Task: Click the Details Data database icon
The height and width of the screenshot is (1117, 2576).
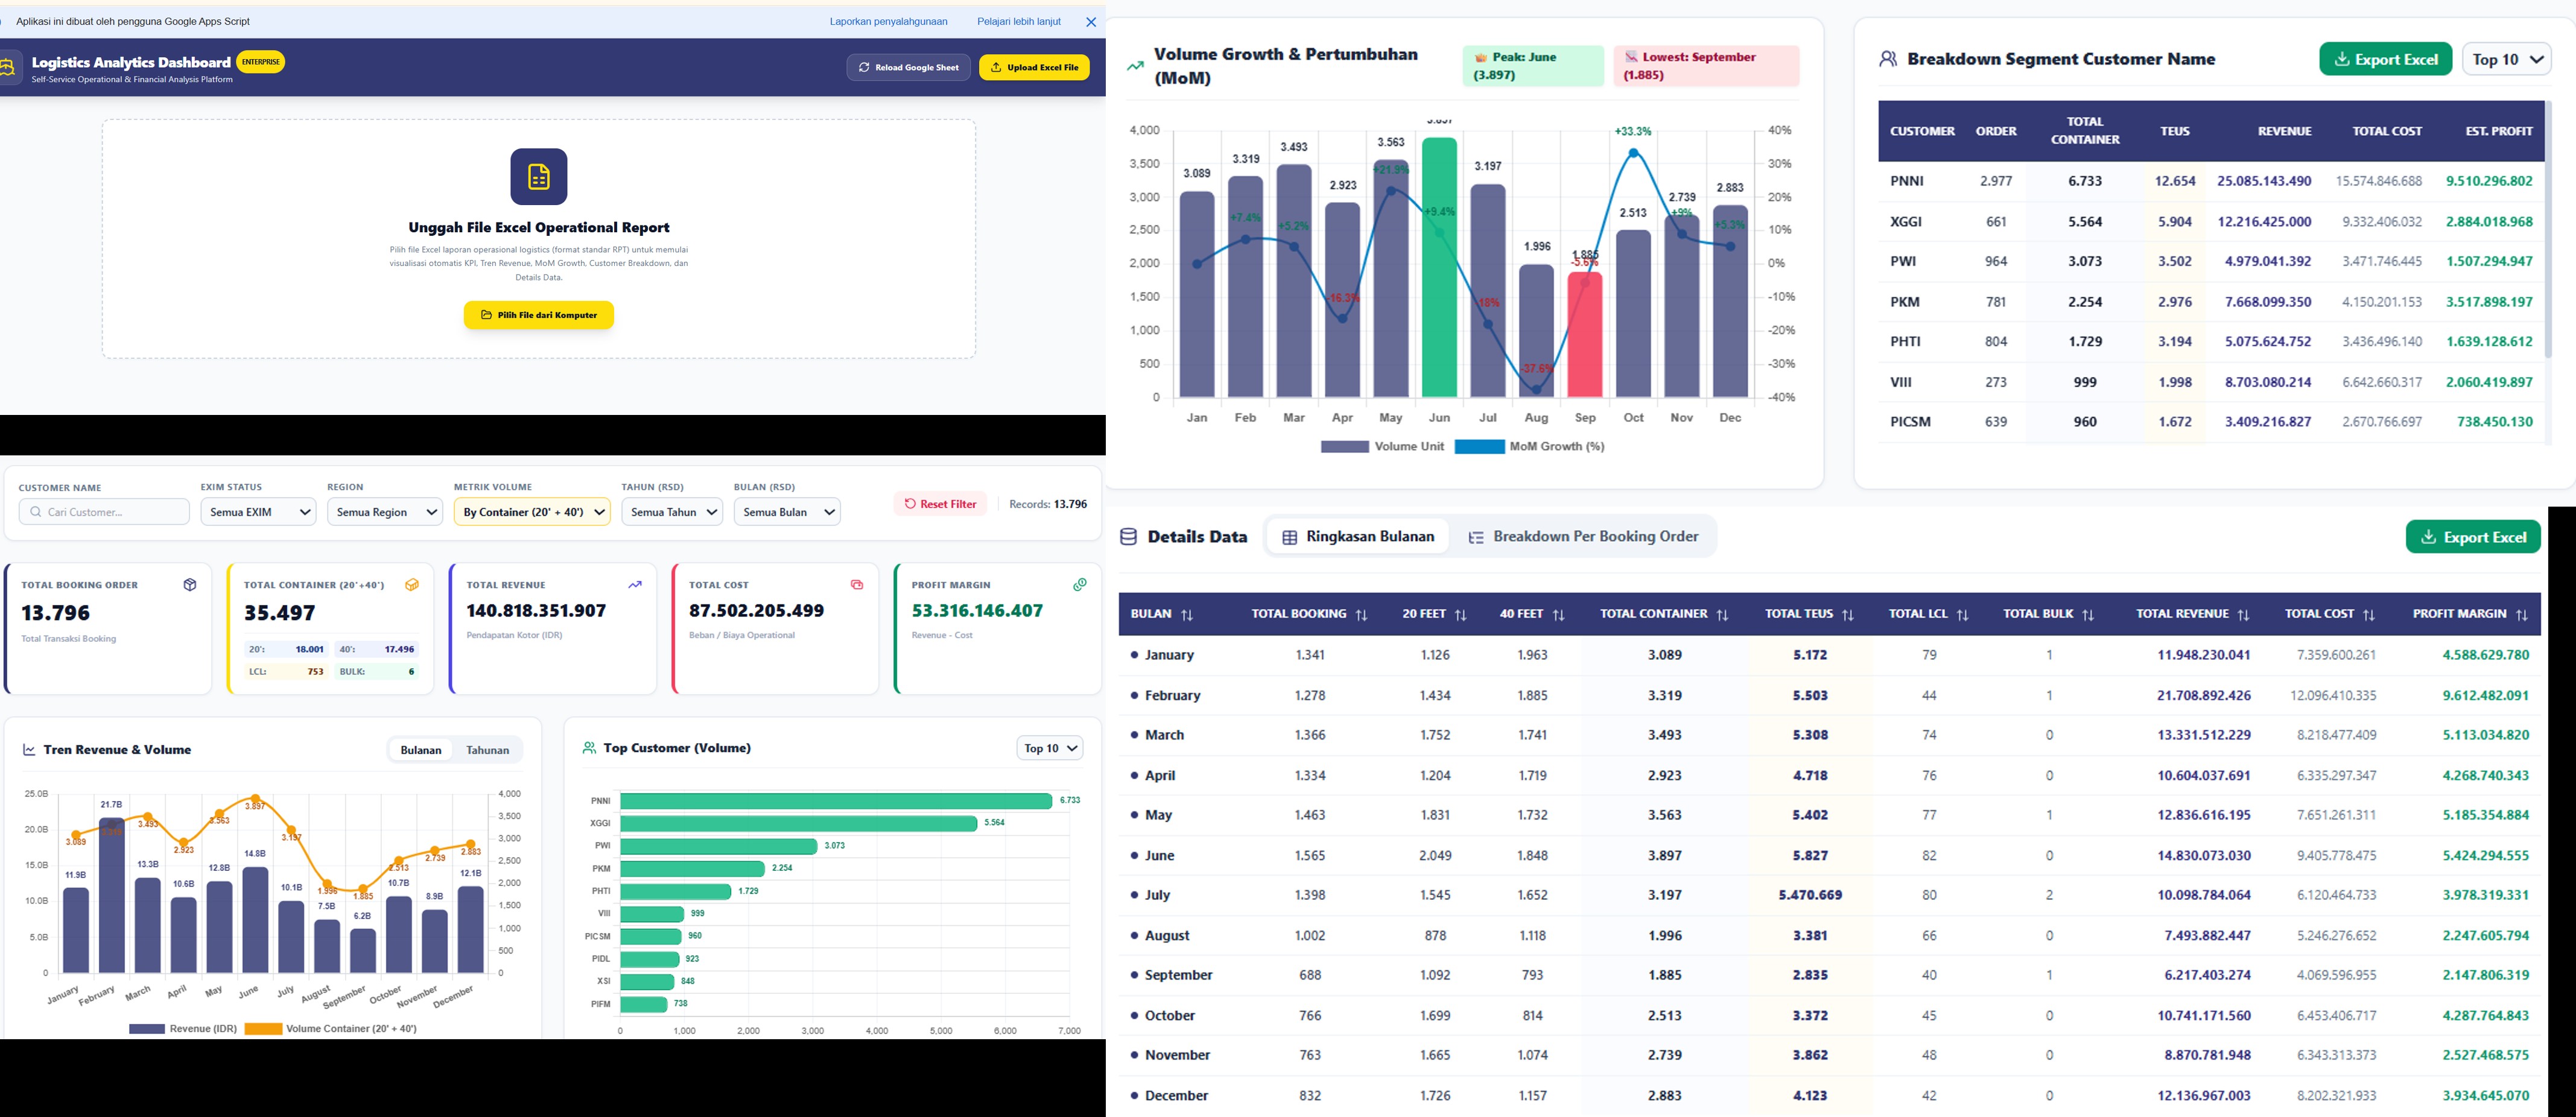Action: (x=1128, y=537)
